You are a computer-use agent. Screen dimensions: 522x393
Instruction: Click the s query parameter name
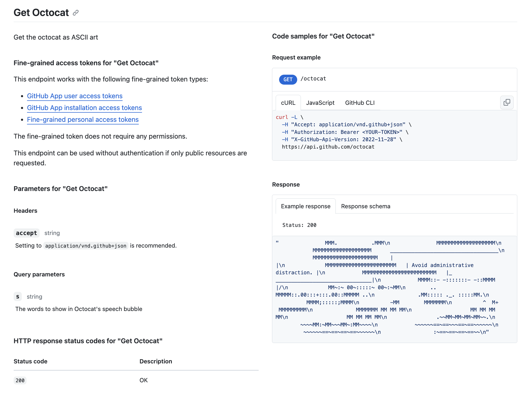[18, 297]
